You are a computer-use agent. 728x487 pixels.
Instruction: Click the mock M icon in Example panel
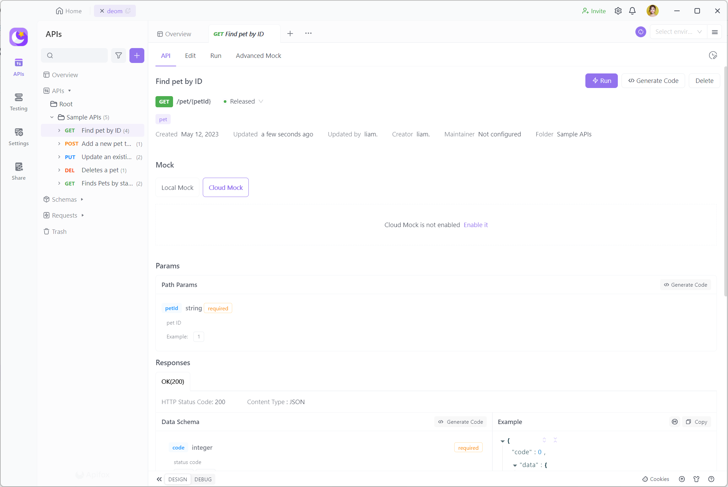(675, 422)
